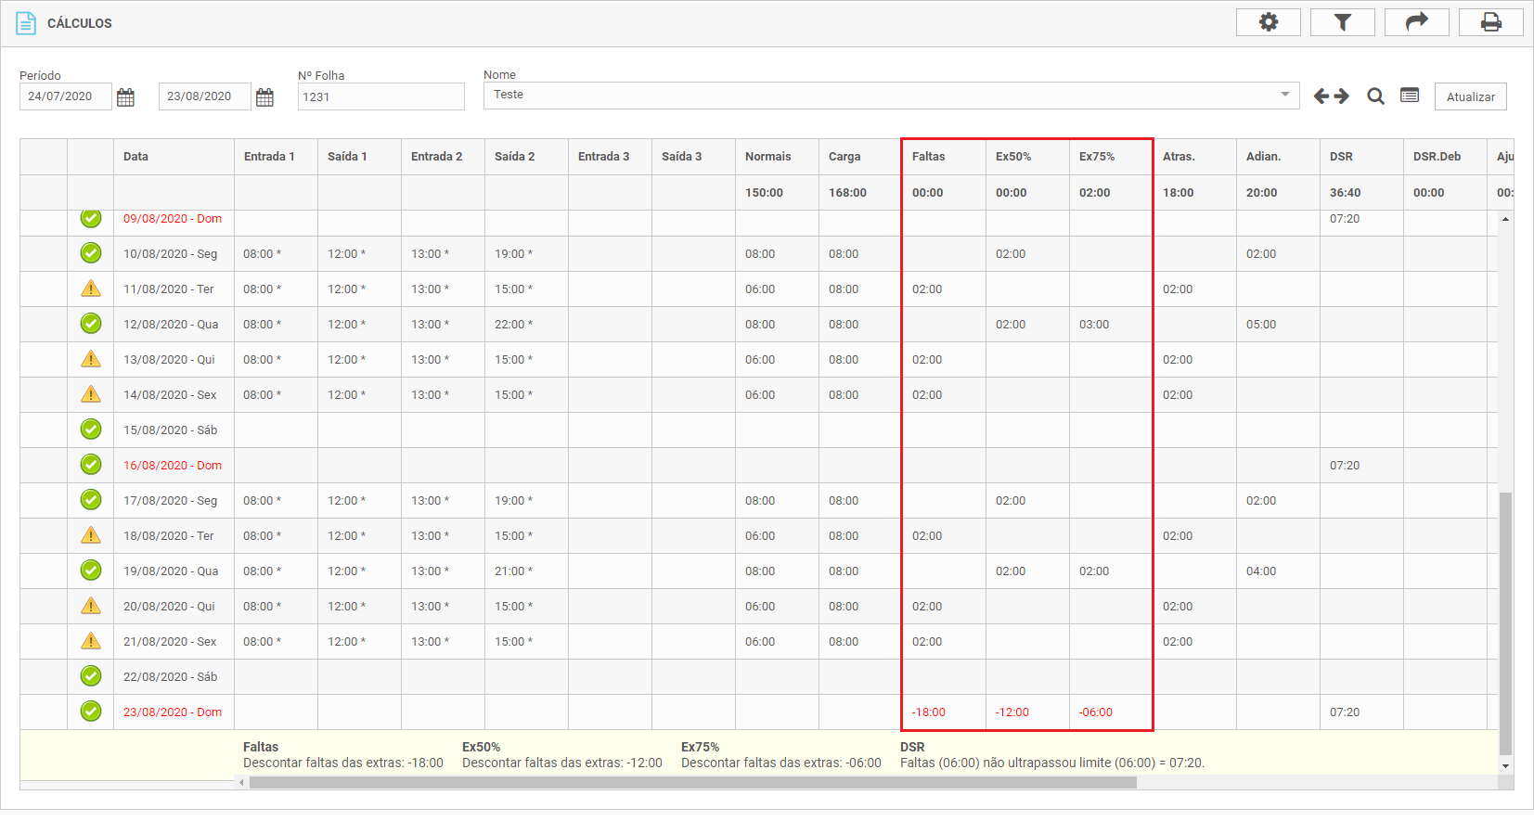Click the horizontal scrollbar at table bottom
Image resolution: width=1534 pixels, height=821 pixels.
(x=692, y=783)
